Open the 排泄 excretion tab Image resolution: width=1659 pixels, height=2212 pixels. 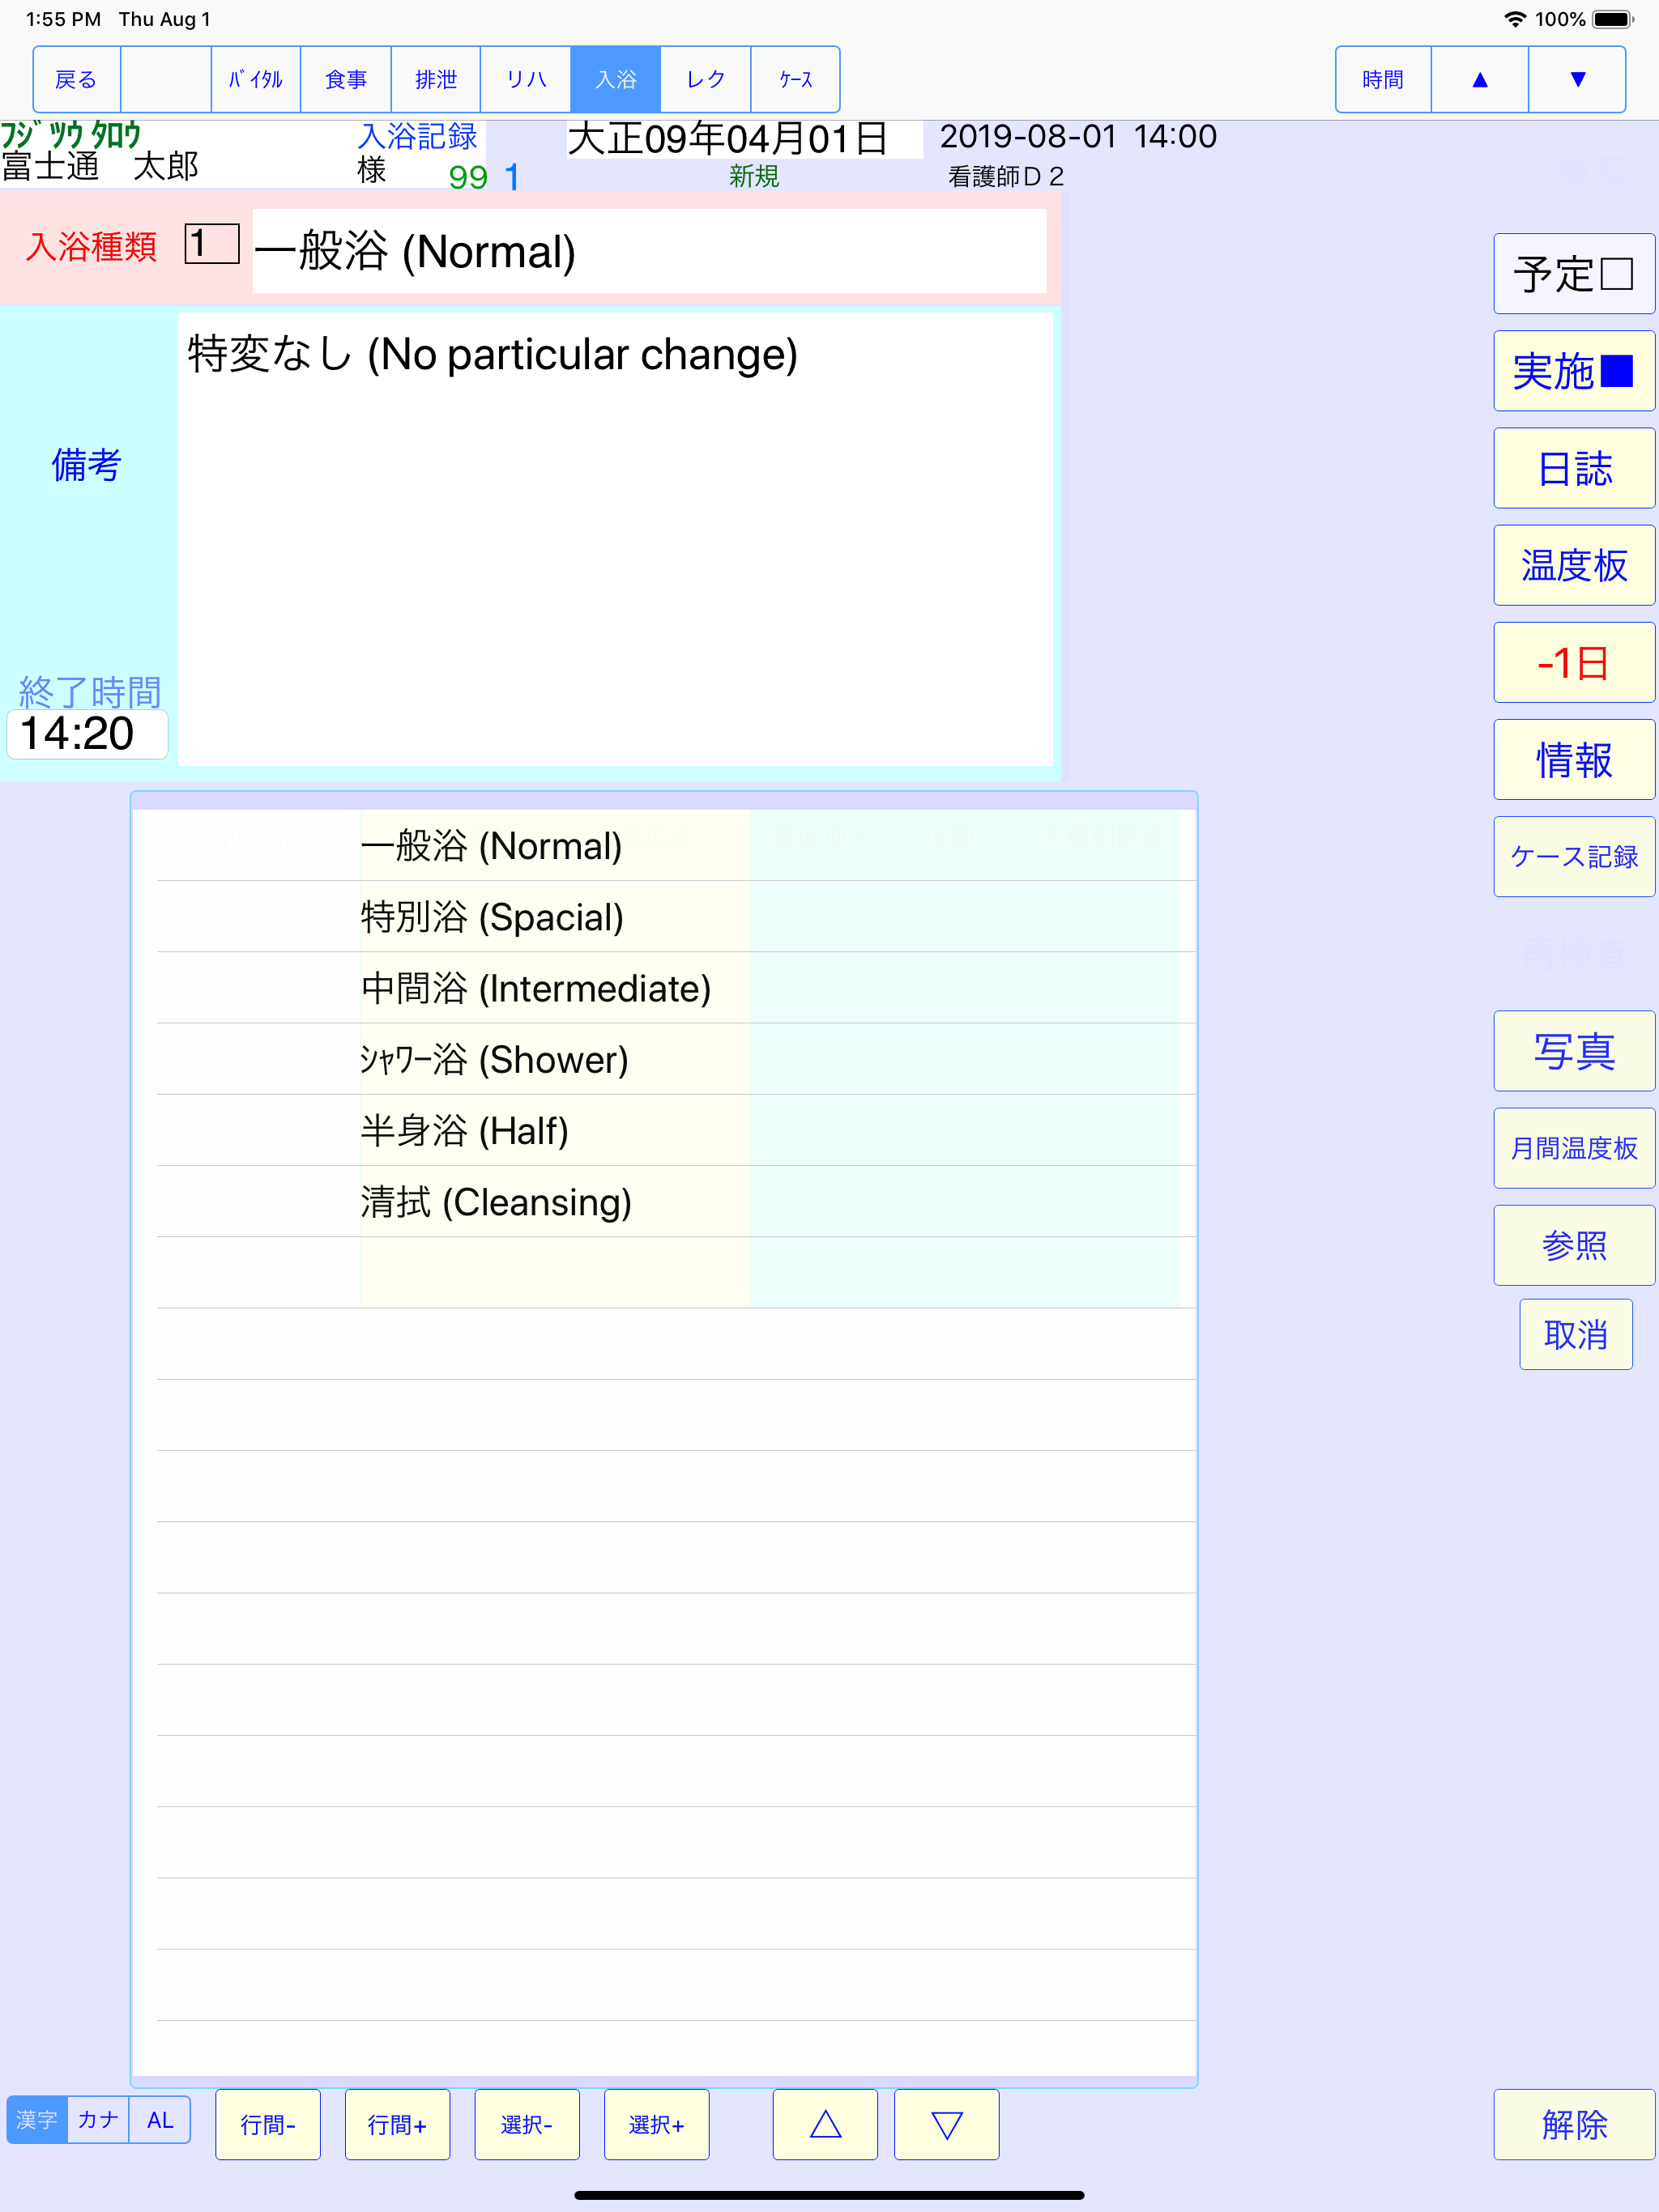[435, 79]
